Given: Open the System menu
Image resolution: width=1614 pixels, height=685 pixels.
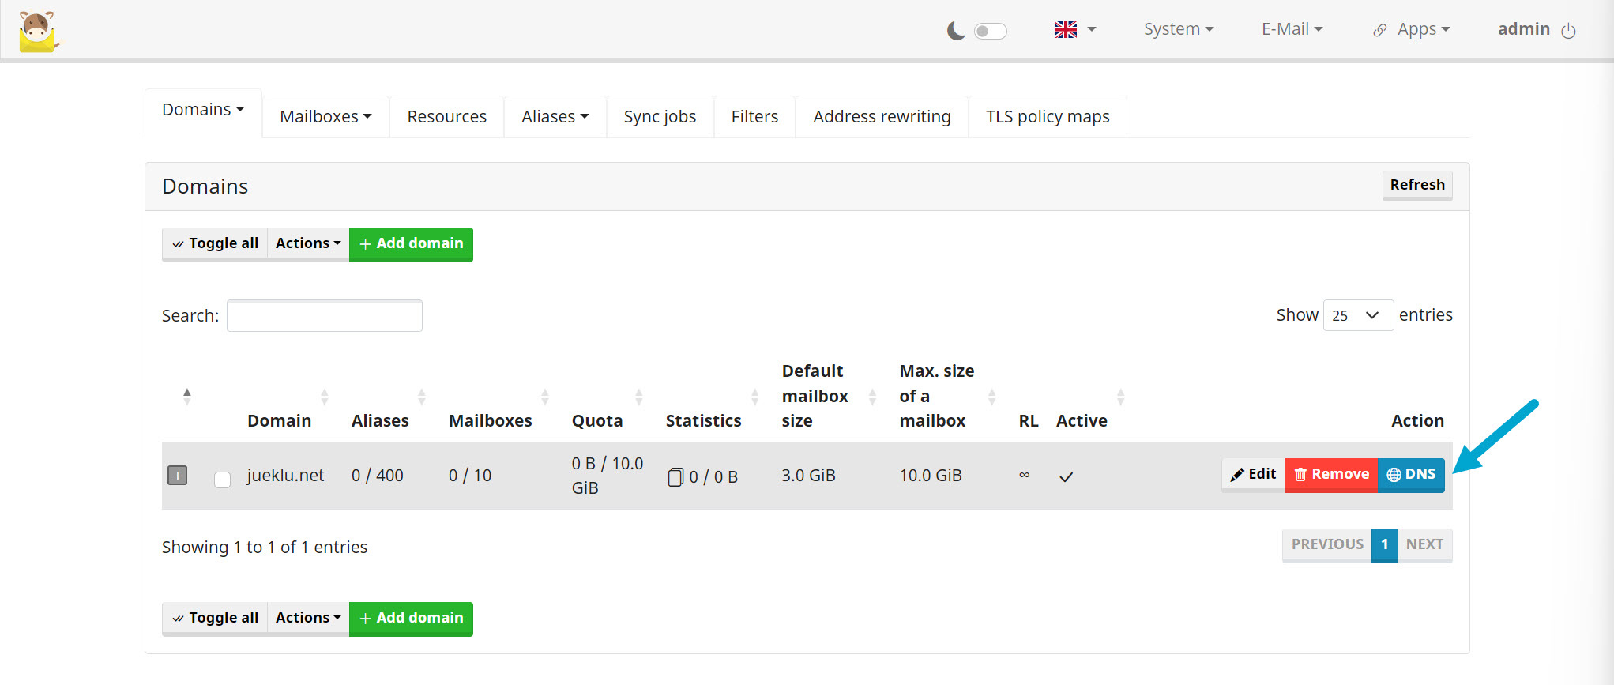Looking at the screenshot, I should 1178,29.
